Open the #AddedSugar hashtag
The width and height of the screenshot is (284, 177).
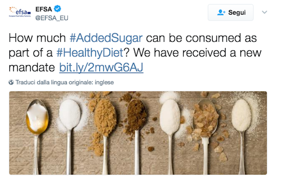[x=106, y=38]
